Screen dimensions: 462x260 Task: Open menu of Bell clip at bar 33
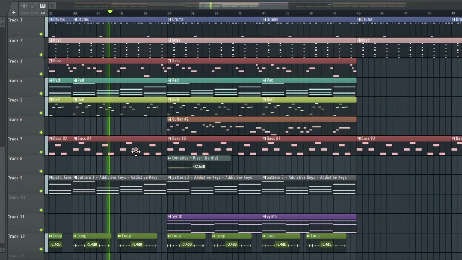point(75,100)
